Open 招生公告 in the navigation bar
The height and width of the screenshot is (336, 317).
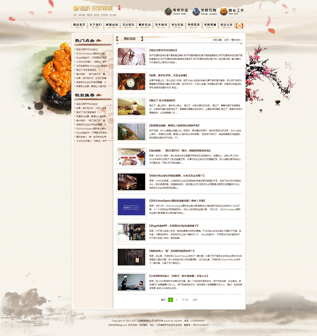coord(226,26)
